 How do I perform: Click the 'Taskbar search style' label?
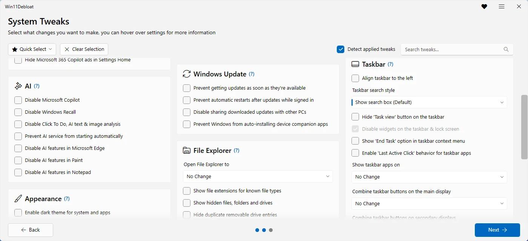point(373,90)
